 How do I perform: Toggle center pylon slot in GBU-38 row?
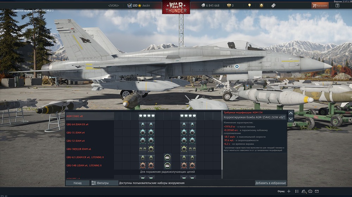(167, 149)
